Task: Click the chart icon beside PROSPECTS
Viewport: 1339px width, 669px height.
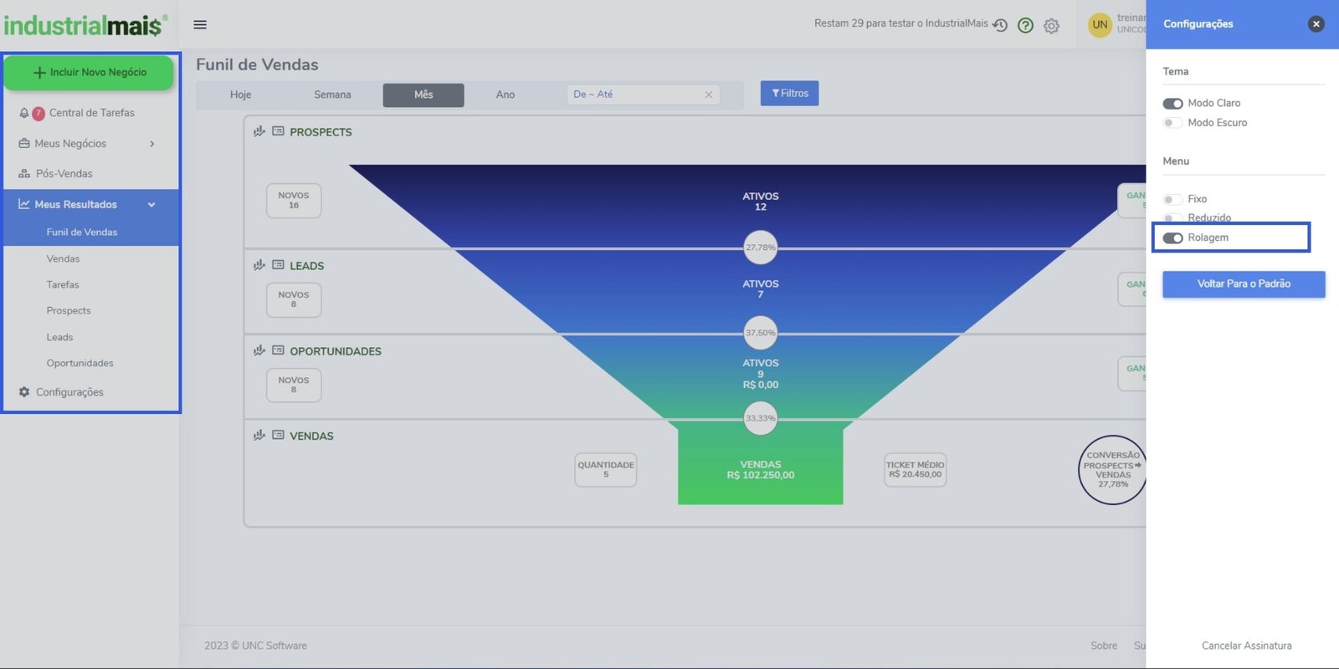Action: point(259,131)
